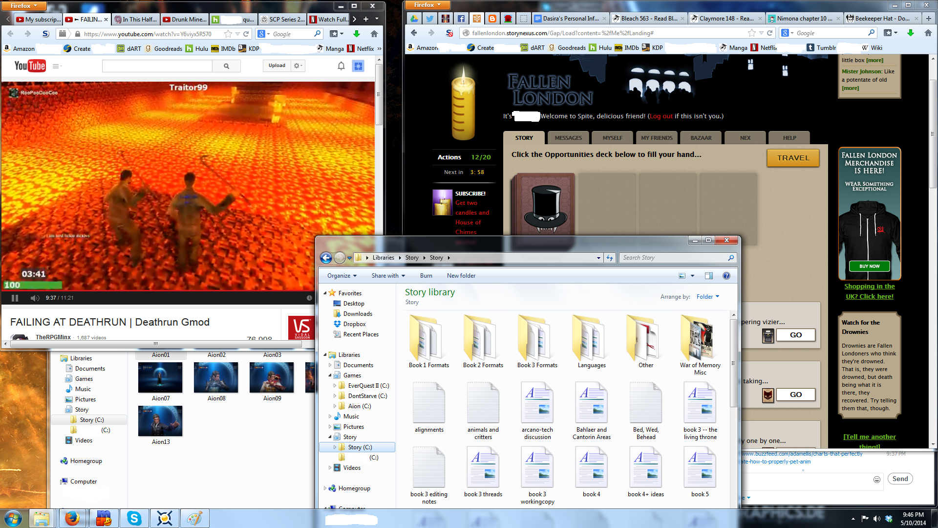
Task: Click the emoticon smiley in chat box
Action: point(877,479)
